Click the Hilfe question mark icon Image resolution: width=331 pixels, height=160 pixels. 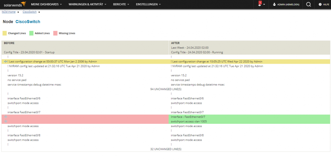click(320, 5)
